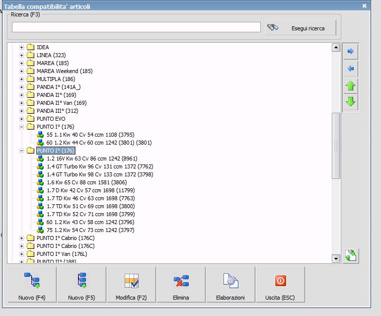Expand the MAREA (185) node
381x316 pixels.
click(x=22, y=63)
